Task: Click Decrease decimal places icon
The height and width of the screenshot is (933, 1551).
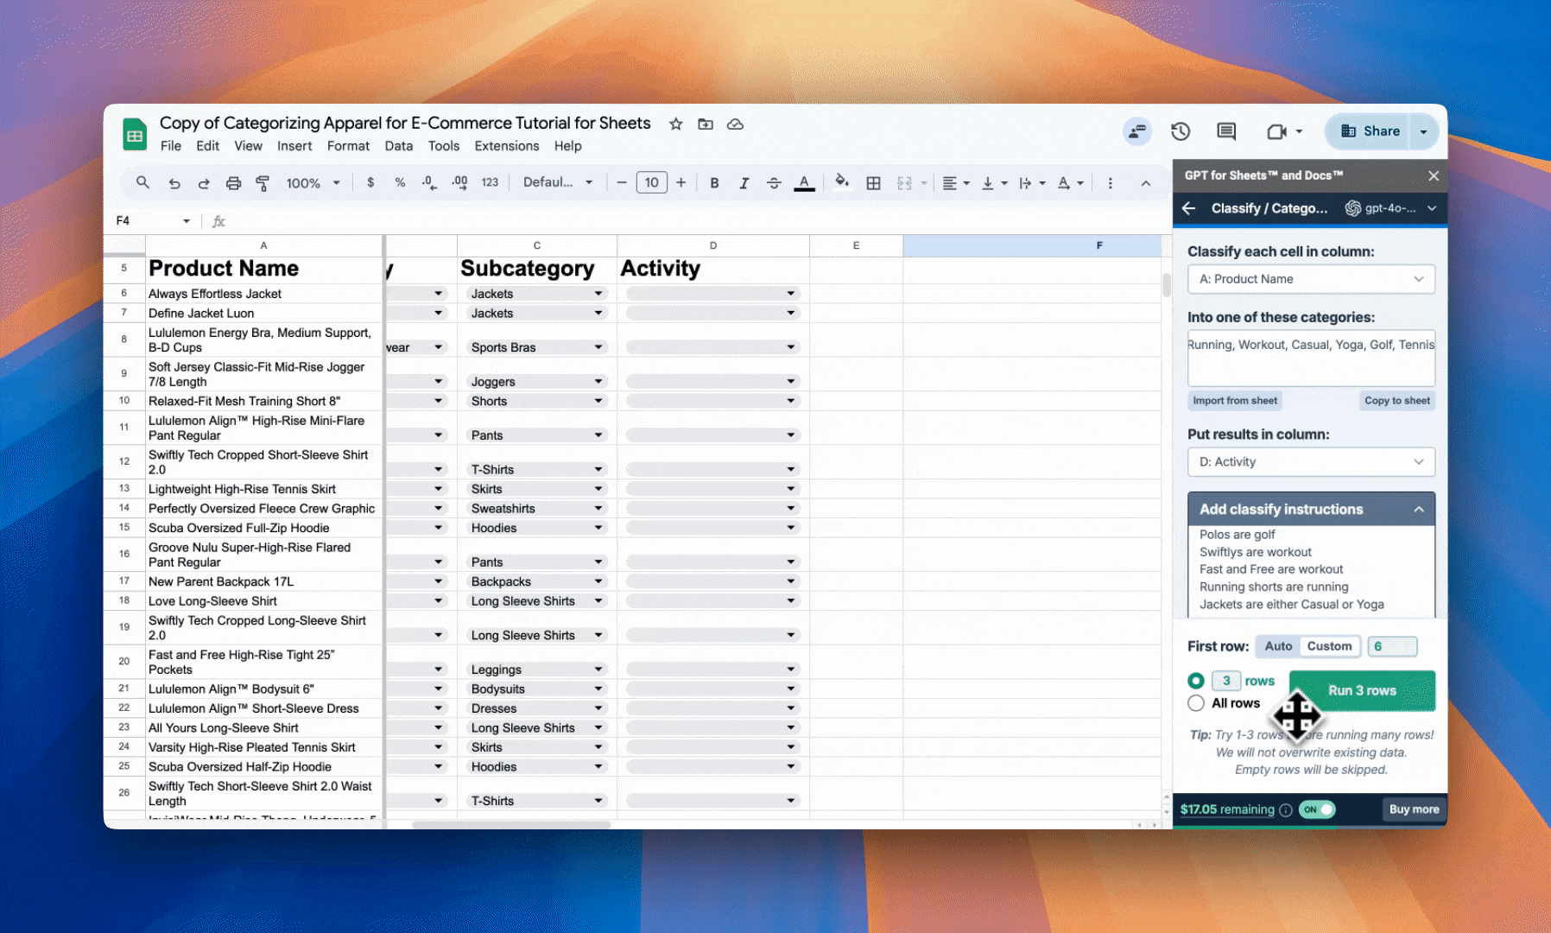Action: [429, 182]
